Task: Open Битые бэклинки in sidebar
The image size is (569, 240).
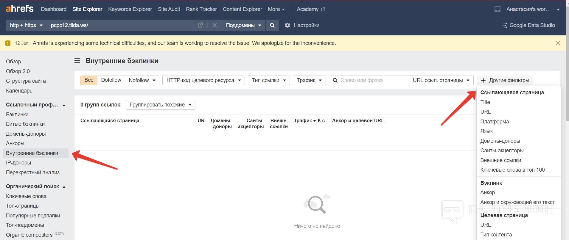Action: pos(25,124)
